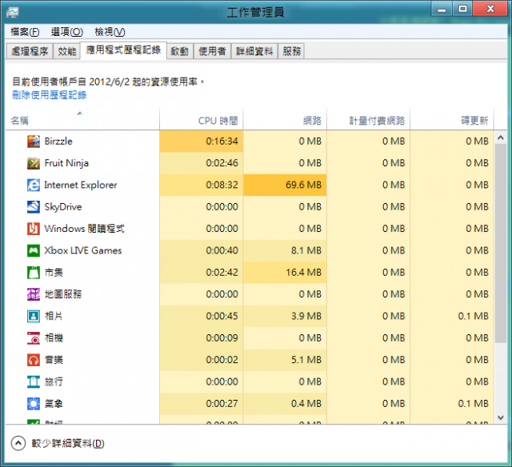Click the 8.1 MB network cell
Viewport: 512px width, 467px height.
pyautogui.click(x=285, y=250)
